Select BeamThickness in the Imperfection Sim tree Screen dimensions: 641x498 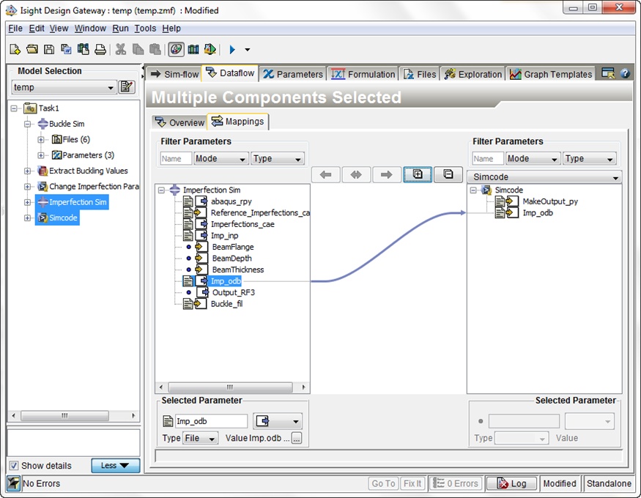click(238, 270)
